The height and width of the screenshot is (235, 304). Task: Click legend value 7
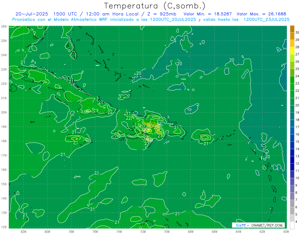pos(296,200)
